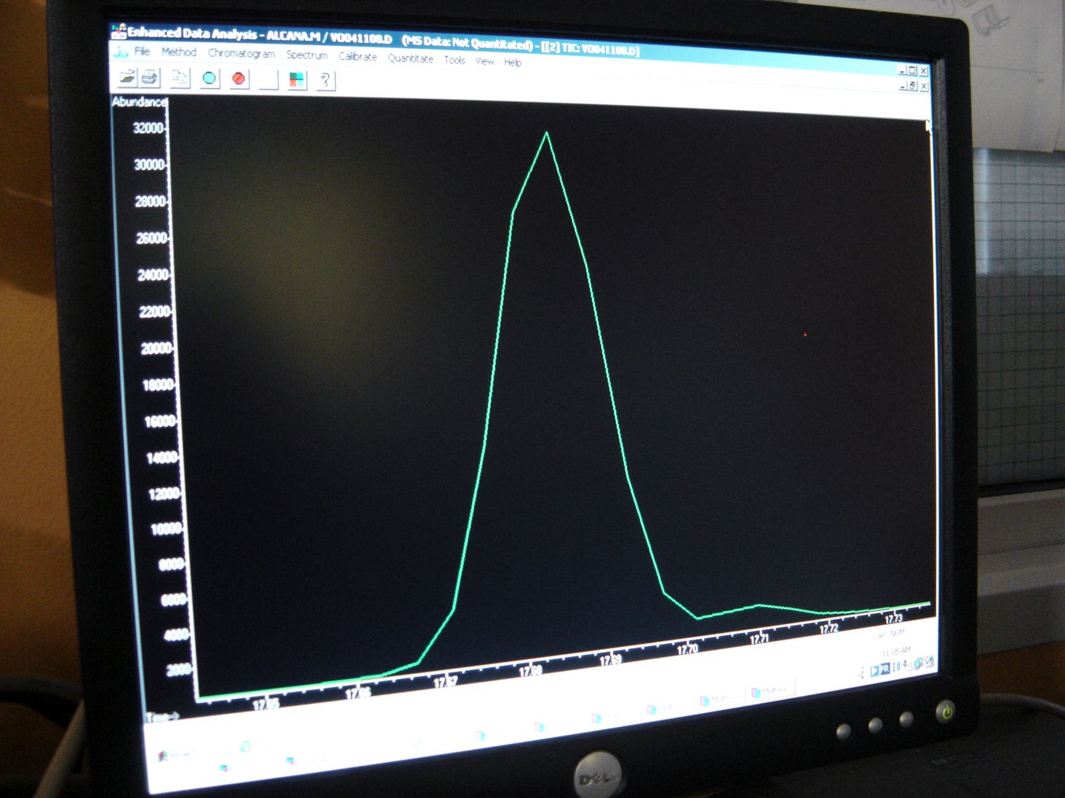This screenshot has width=1065, height=798.
Task: Open the Help menu
Action: coord(513,62)
